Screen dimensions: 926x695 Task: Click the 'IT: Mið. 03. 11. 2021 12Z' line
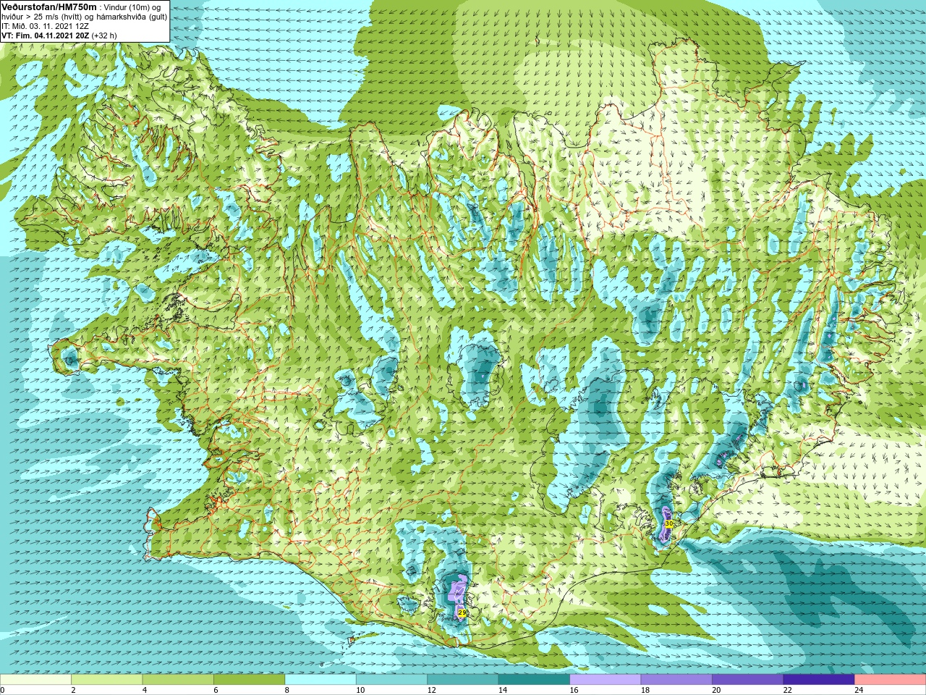coord(45,26)
